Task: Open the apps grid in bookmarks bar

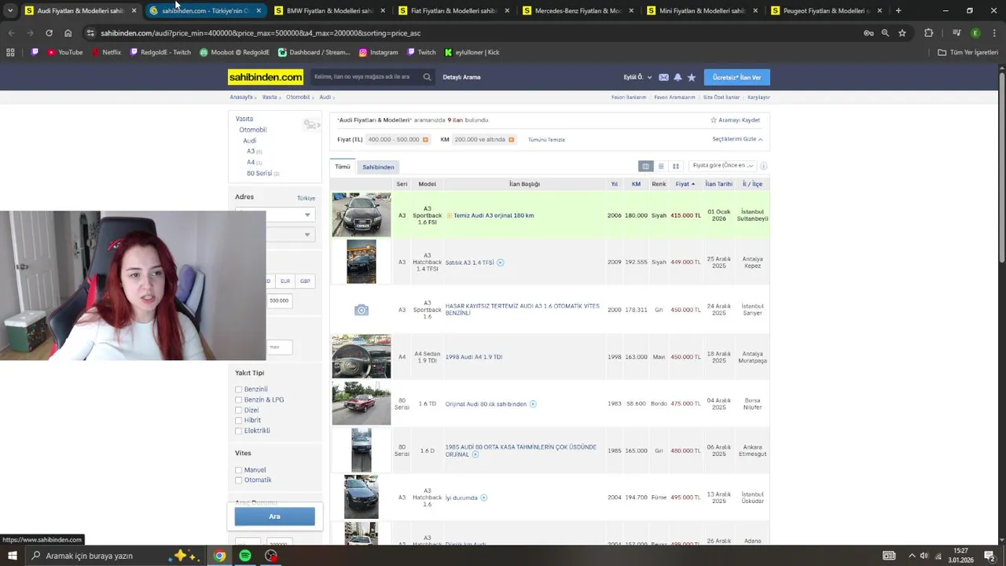Action: (x=10, y=53)
